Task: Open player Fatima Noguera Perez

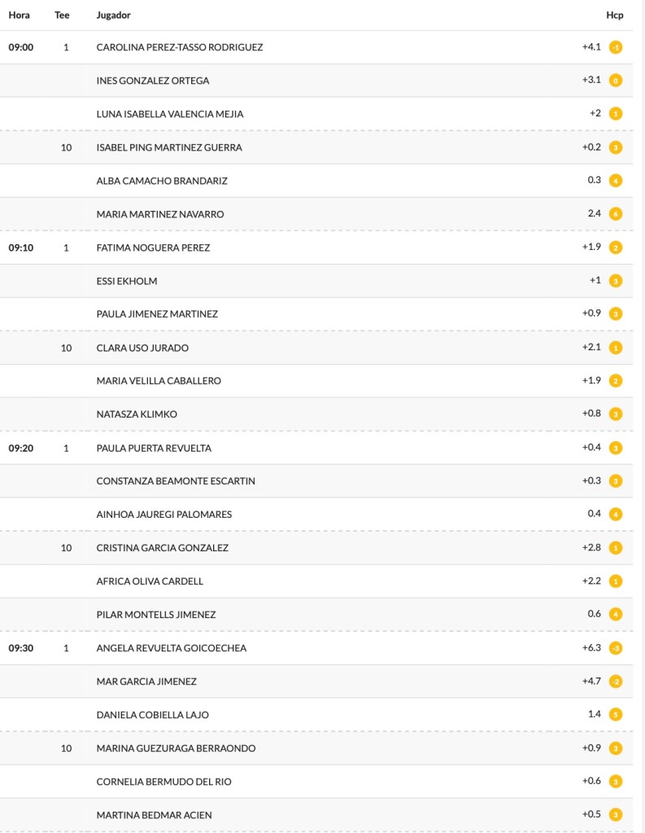Action: [x=153, y=248]
